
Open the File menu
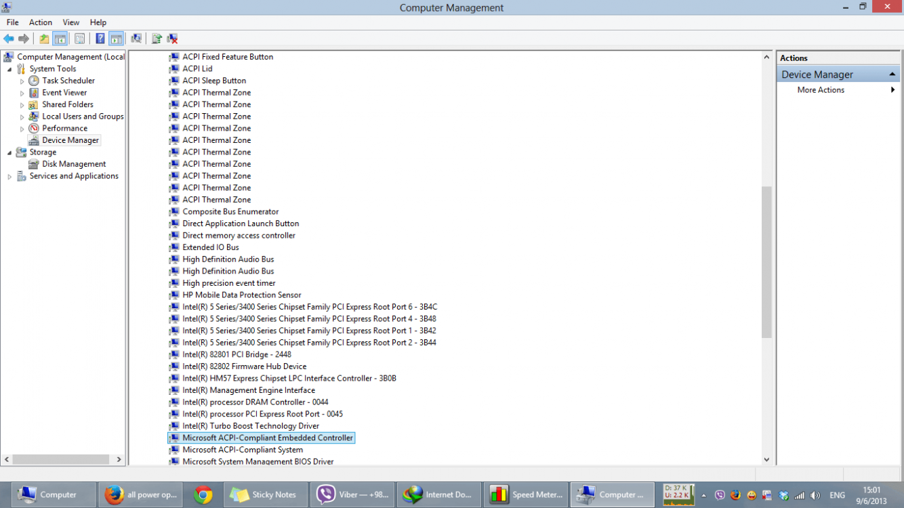[x=13, y=22]
